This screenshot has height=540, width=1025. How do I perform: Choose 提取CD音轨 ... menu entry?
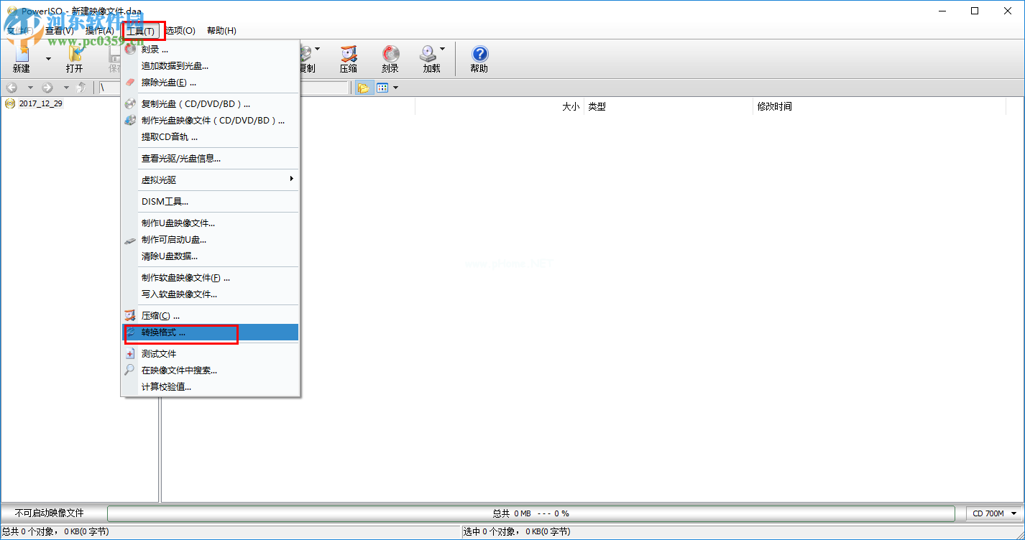[x=210, y=137]
